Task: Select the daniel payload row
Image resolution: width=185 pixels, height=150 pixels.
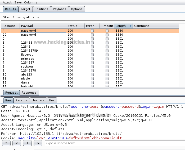Action: point(90,82)
